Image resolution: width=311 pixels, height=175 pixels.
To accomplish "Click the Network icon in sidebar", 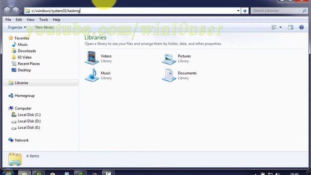I will [11, 140].
